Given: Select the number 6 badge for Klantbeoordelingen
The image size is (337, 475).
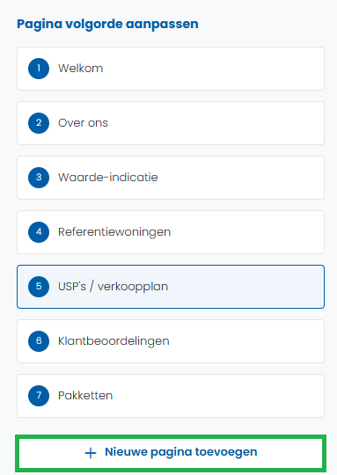Looking at the screenshot, I should point(39,341).
